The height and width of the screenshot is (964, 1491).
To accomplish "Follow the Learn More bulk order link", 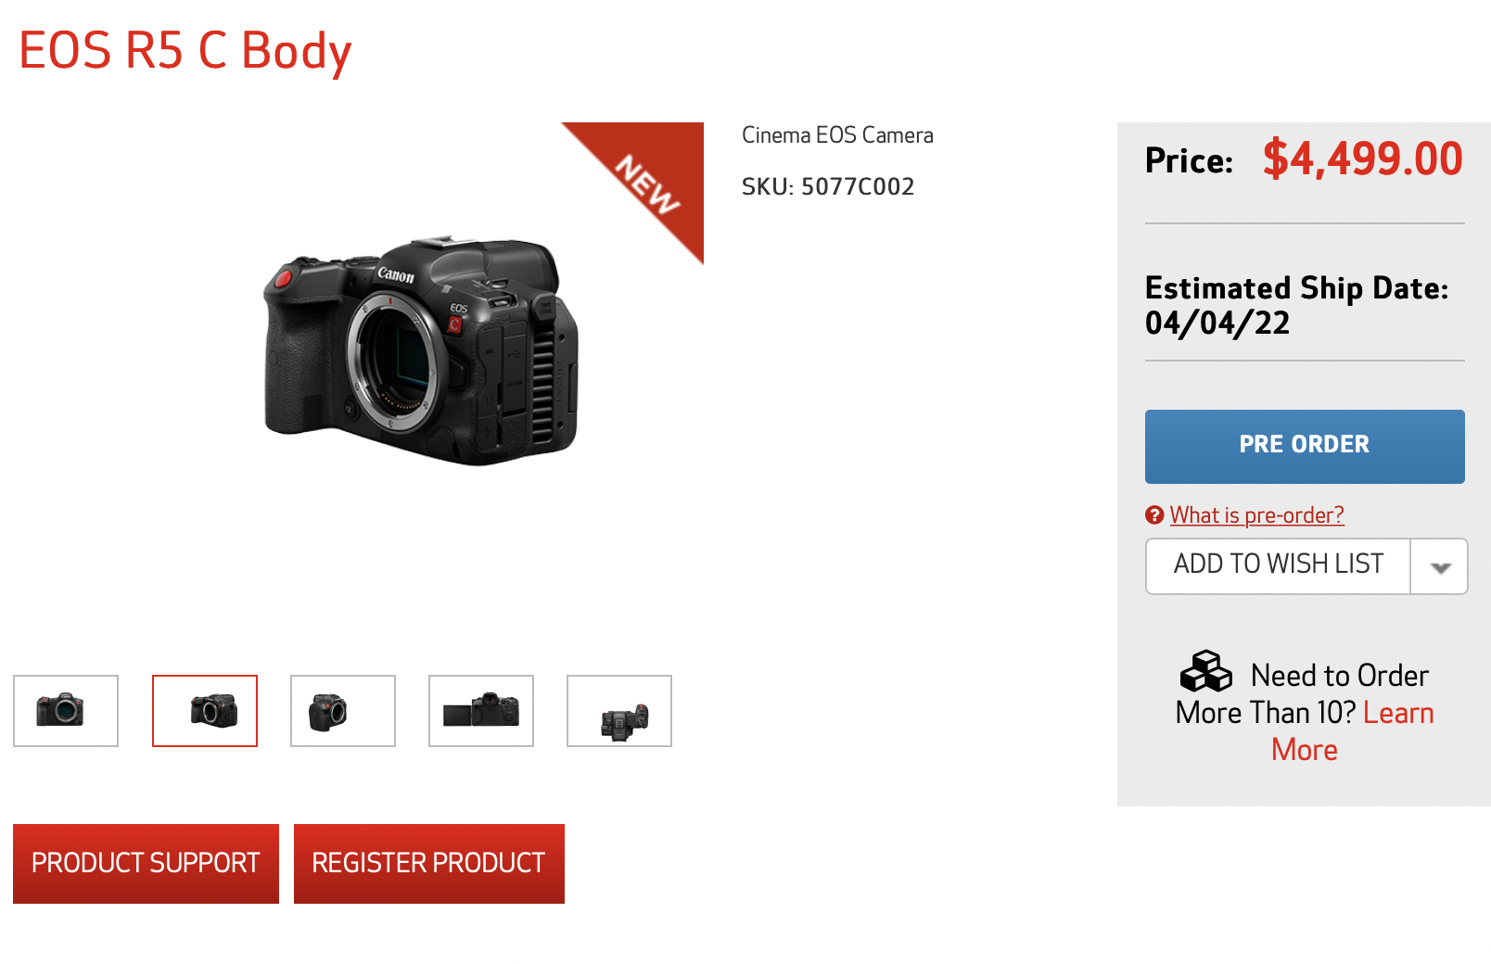I will coord(1352,730).
